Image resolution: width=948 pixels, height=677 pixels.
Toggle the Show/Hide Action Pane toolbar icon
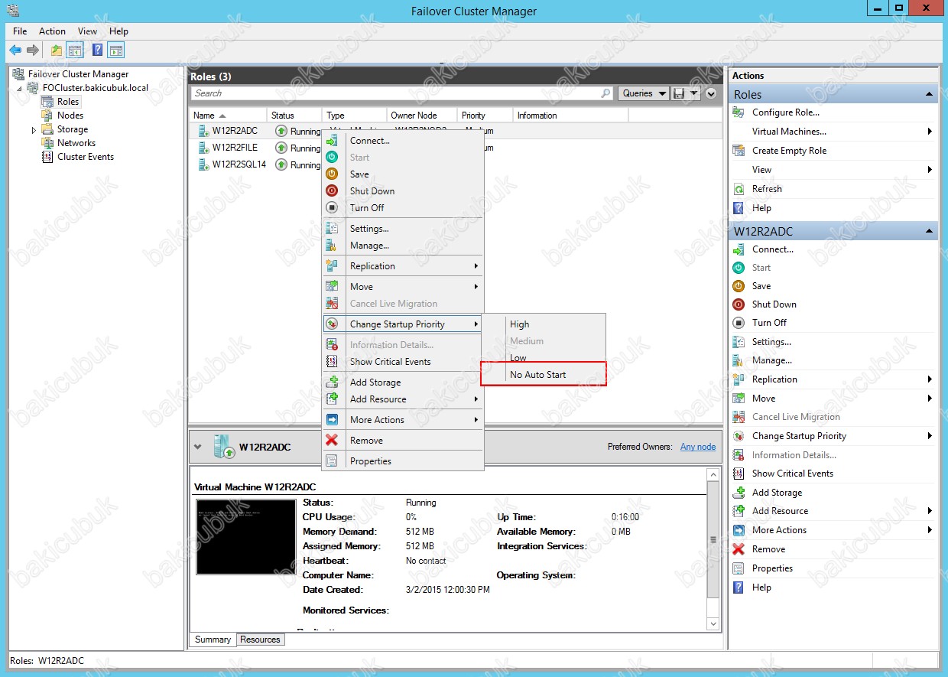click(115, 50)
